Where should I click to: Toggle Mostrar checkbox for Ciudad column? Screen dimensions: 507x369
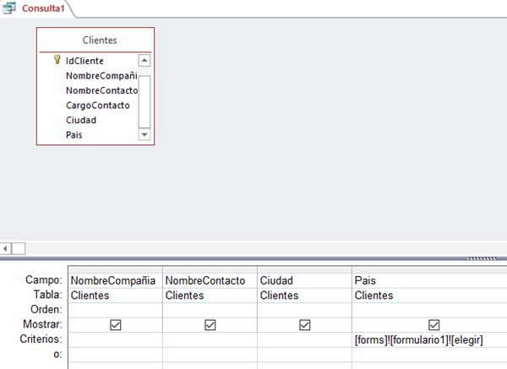tap(304, 324)
